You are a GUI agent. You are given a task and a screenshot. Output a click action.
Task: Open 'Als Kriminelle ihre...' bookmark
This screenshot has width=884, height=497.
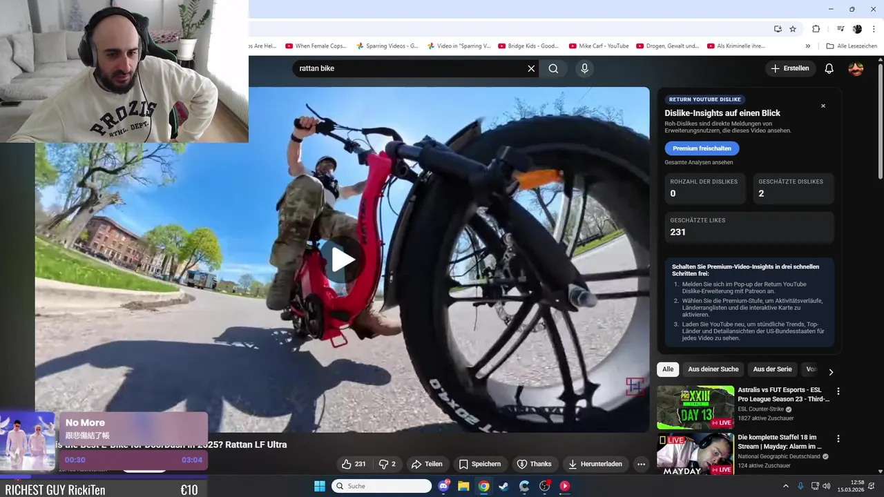point(736,46)
